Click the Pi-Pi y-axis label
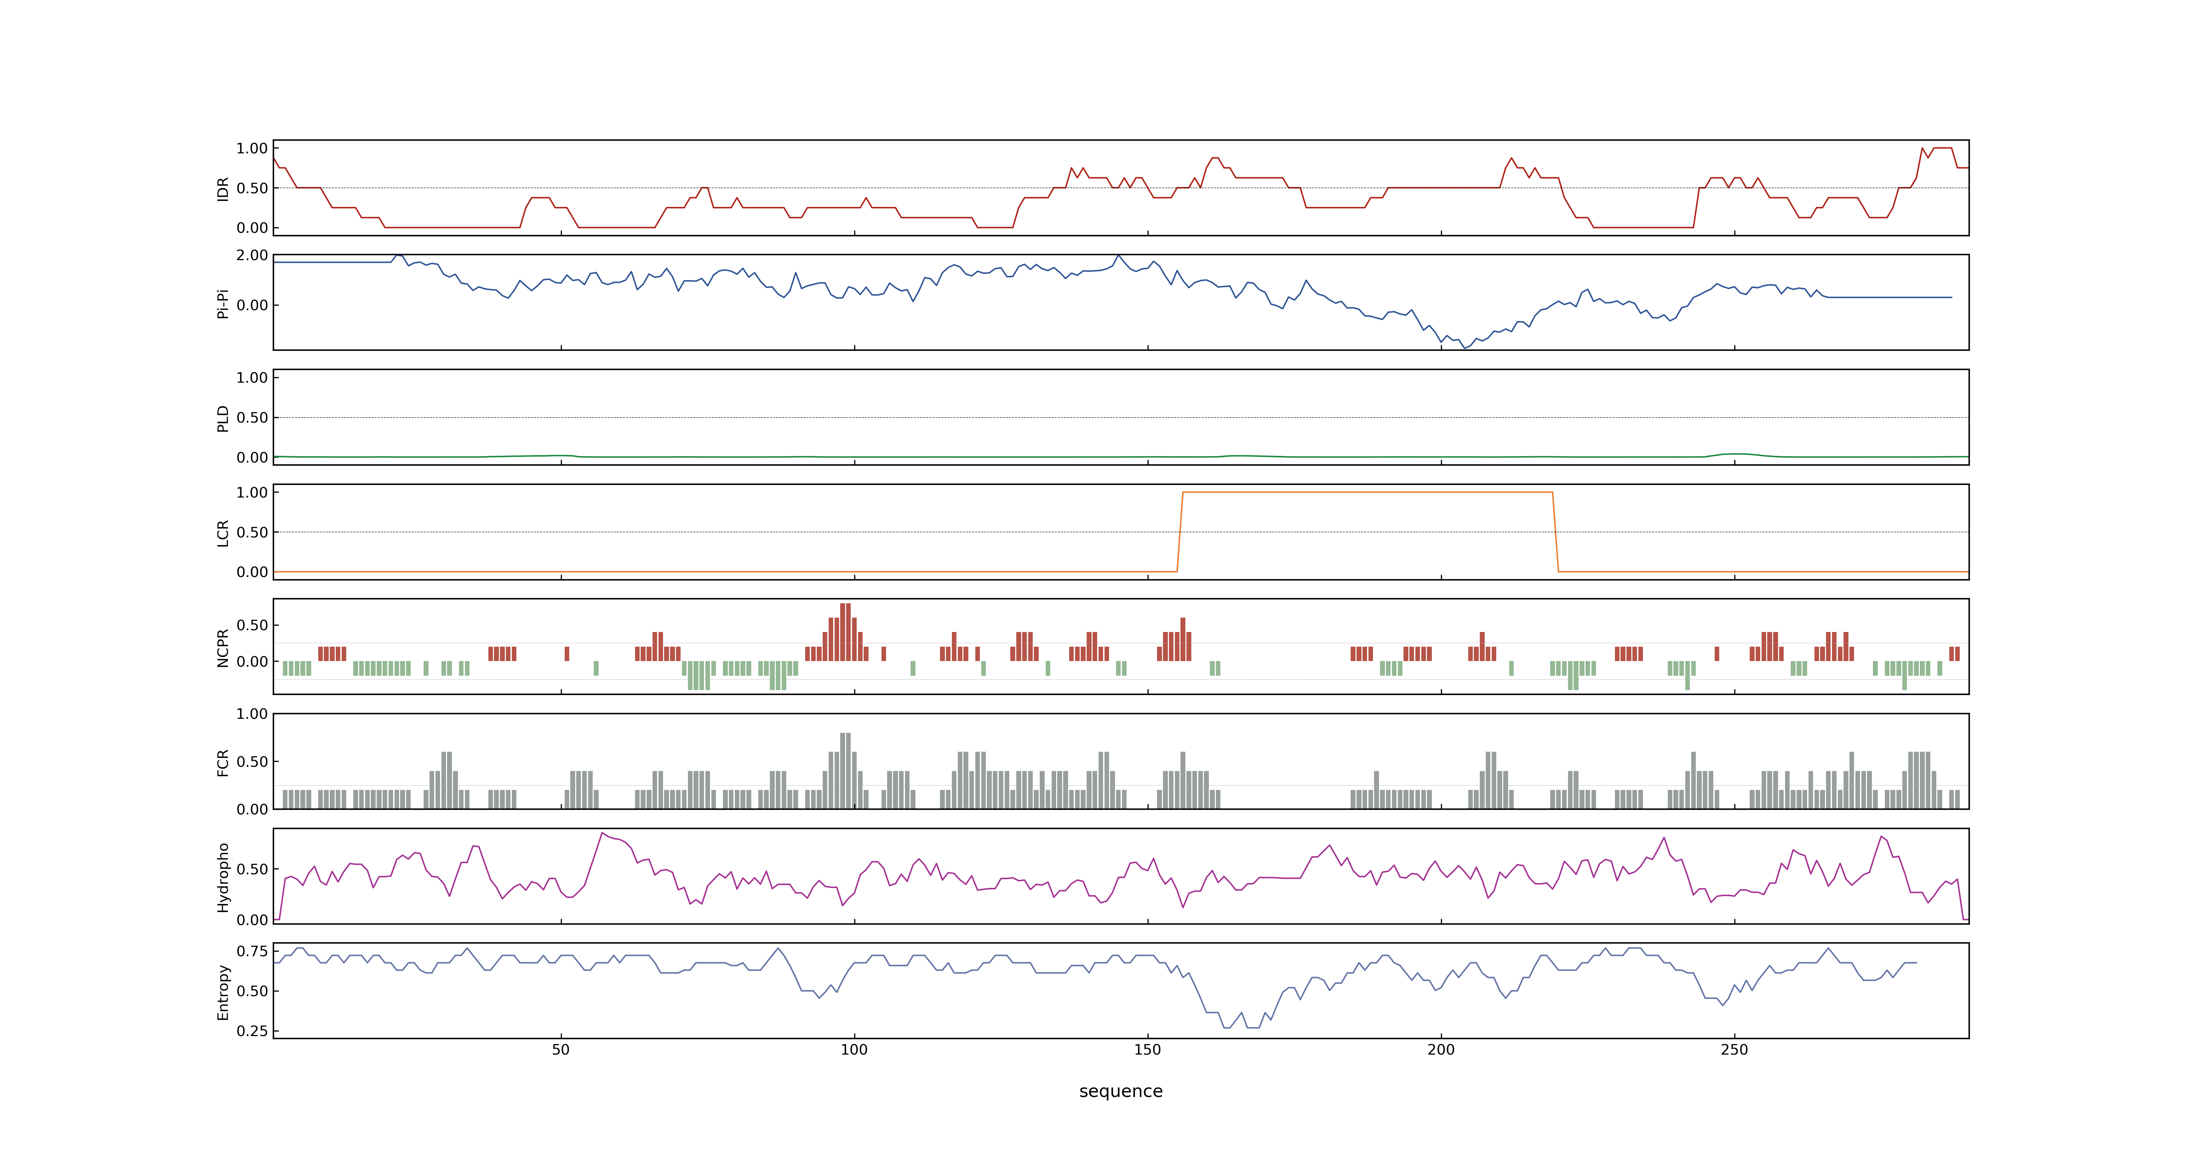Viewport: 2188px width, 1167px height. 223,303
